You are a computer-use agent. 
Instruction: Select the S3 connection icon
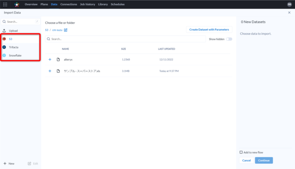[x=4, y=39]
